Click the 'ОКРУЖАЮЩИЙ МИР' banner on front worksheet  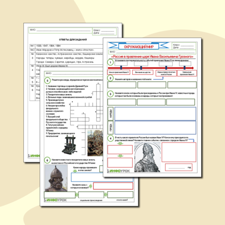coord(139,46)
